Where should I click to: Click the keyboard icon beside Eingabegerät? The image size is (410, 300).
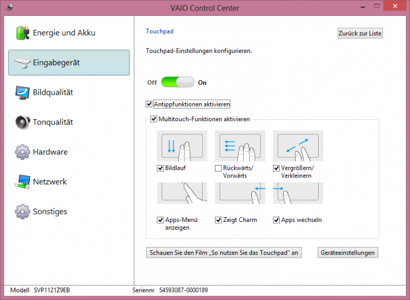click(x=22, y=63)
